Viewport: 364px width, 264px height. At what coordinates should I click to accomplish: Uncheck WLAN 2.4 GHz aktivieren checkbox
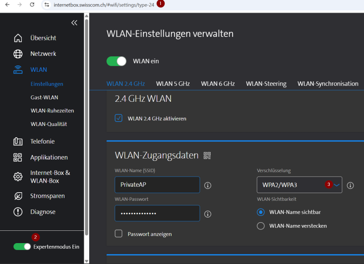[x=119, y=118]
